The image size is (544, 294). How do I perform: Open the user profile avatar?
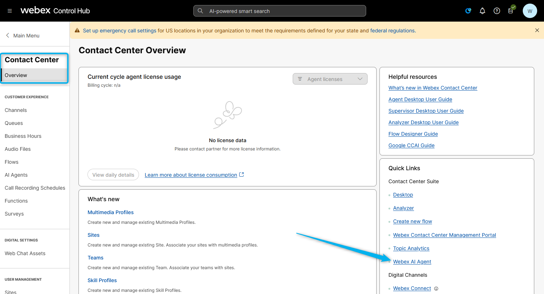[x=530, y=11]
